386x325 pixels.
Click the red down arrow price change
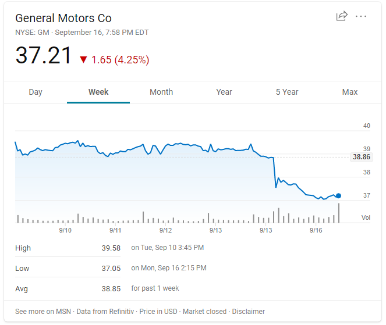(83, 60)
